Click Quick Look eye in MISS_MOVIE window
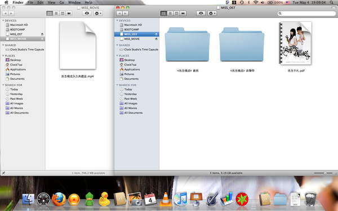 coord(87,14)
